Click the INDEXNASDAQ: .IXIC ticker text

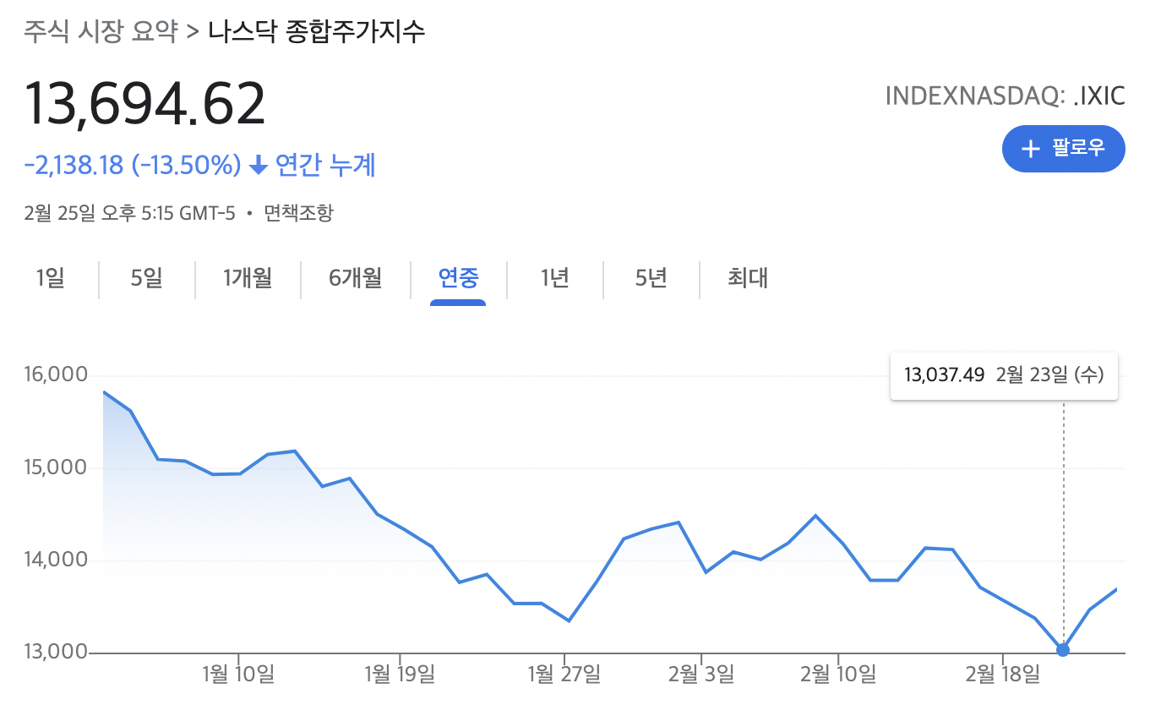click(1005, 96)
